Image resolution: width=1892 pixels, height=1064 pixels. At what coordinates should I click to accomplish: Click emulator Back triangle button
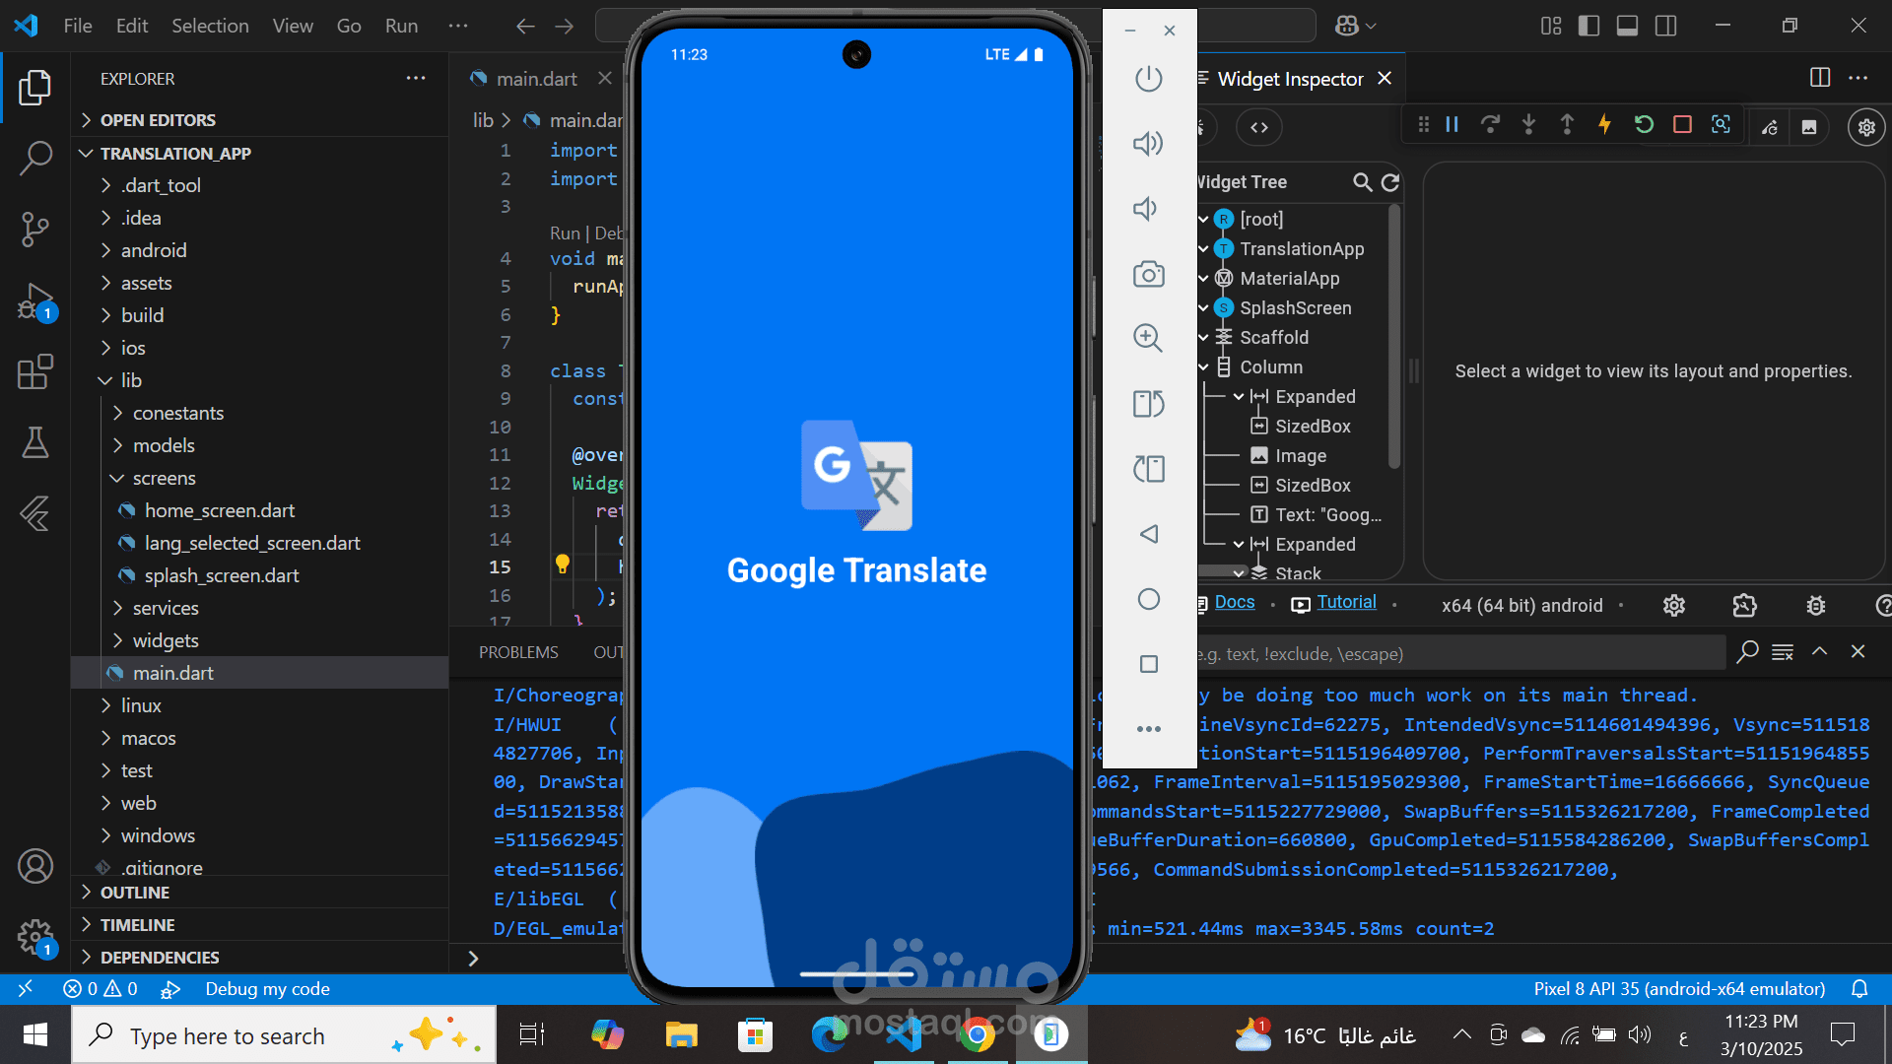coord(1148,534)
